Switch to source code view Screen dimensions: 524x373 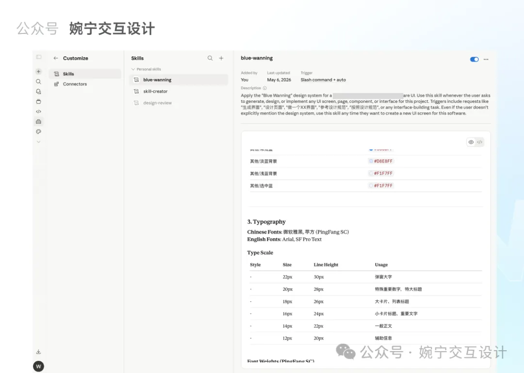coord(479,142)
